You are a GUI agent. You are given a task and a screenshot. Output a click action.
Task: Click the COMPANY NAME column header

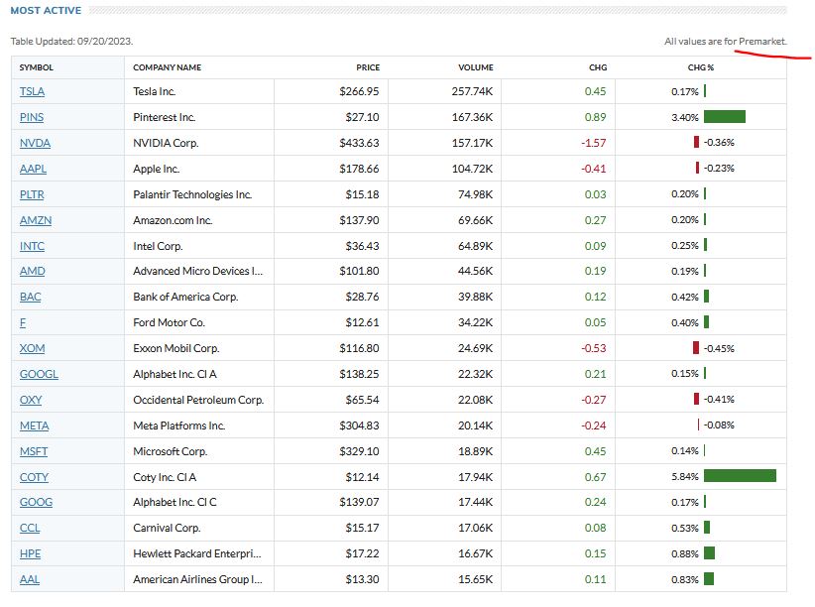coord(167,67)
